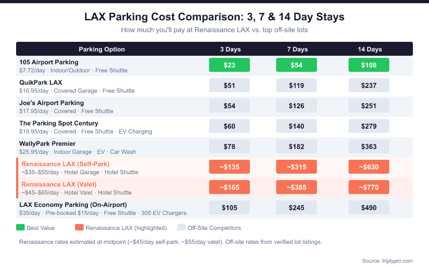Click the ~$135 Renaissance Self-Park price
429x268 pixels.
pyautogui.click(x=230, y=167)
